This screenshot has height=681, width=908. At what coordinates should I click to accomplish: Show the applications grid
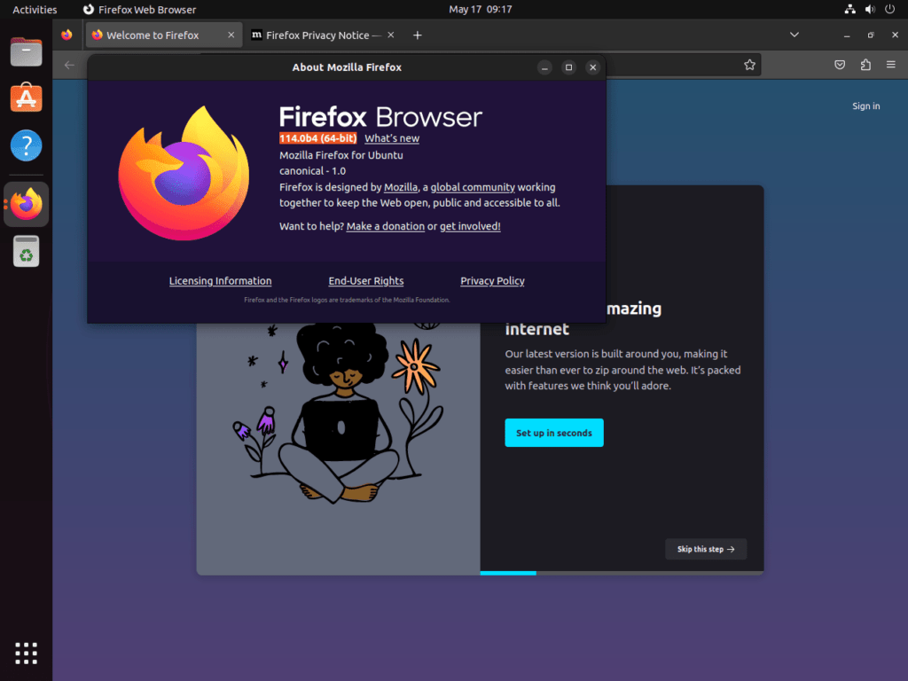tap(26, 653)
